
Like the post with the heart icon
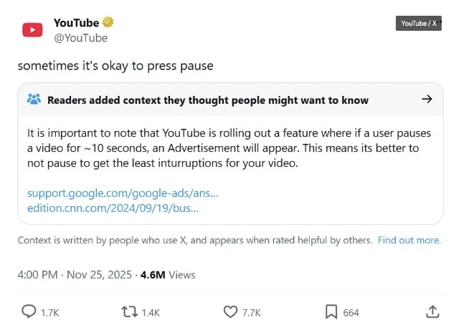click(x=230, y=311)
